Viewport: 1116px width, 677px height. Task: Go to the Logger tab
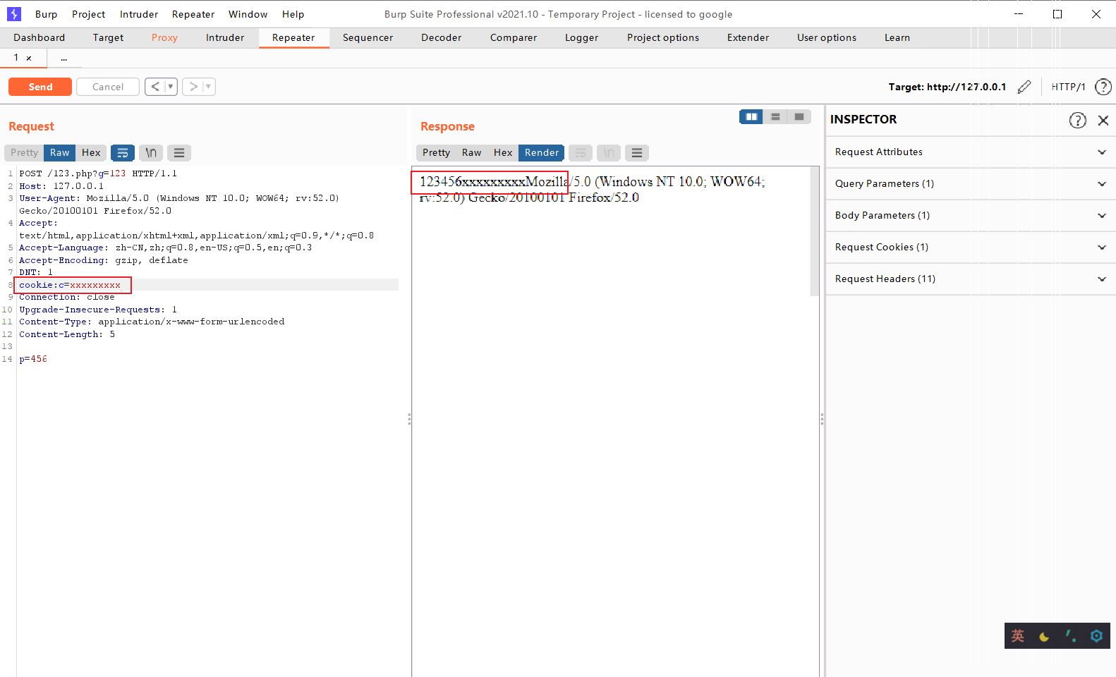click(581, 37)
